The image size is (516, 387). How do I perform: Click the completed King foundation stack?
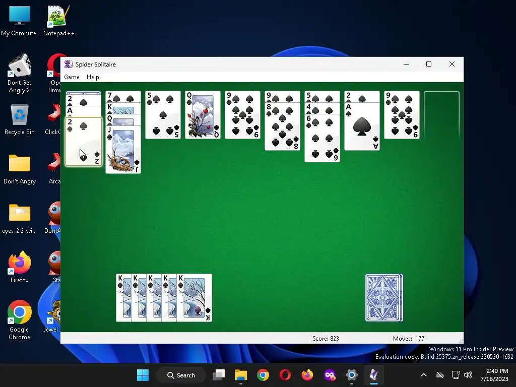click(164, 298)
